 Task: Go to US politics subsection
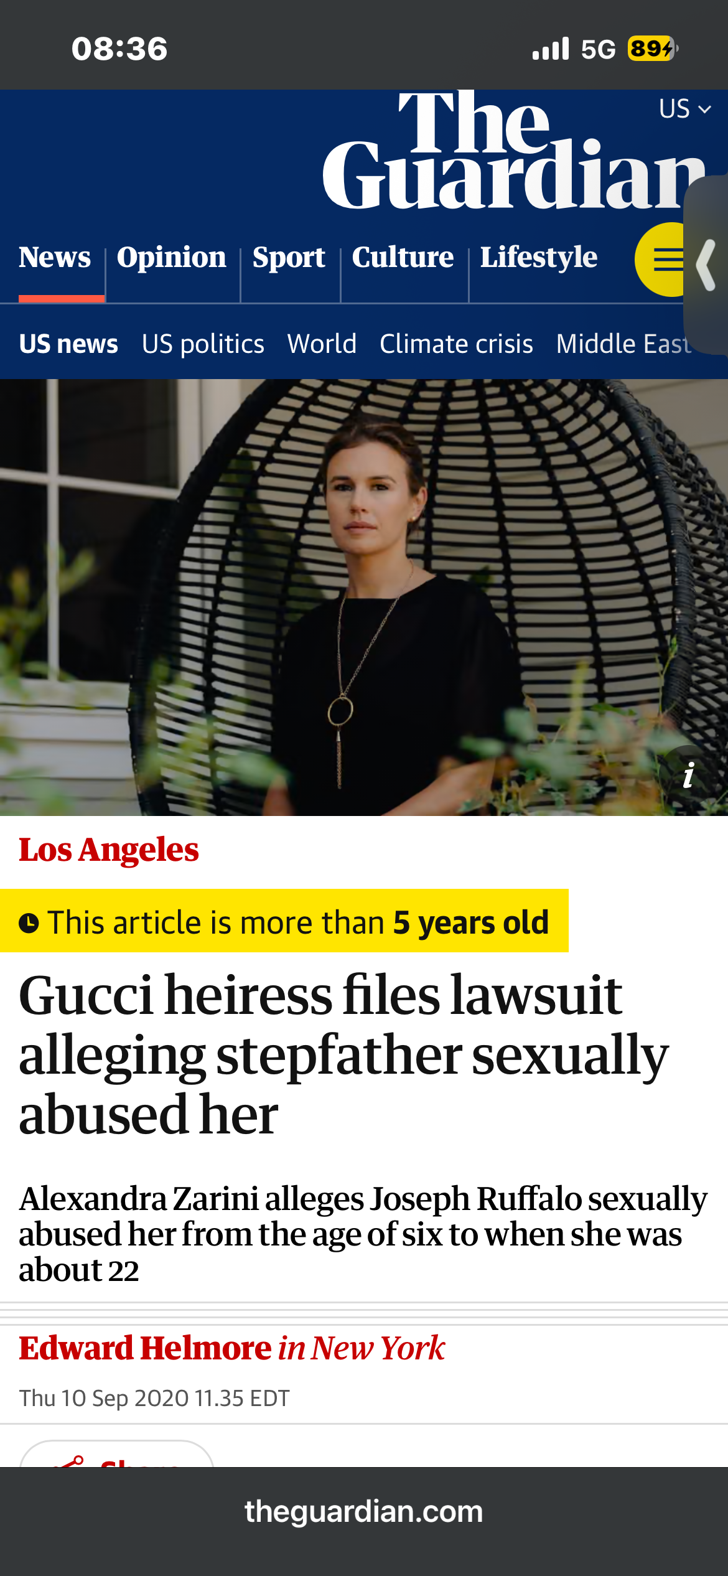click(203, 344)
